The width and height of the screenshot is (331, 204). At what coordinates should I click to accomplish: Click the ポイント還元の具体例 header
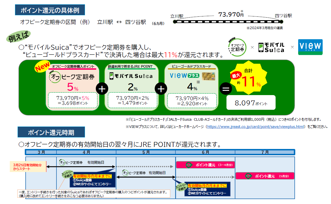point(50,10)
